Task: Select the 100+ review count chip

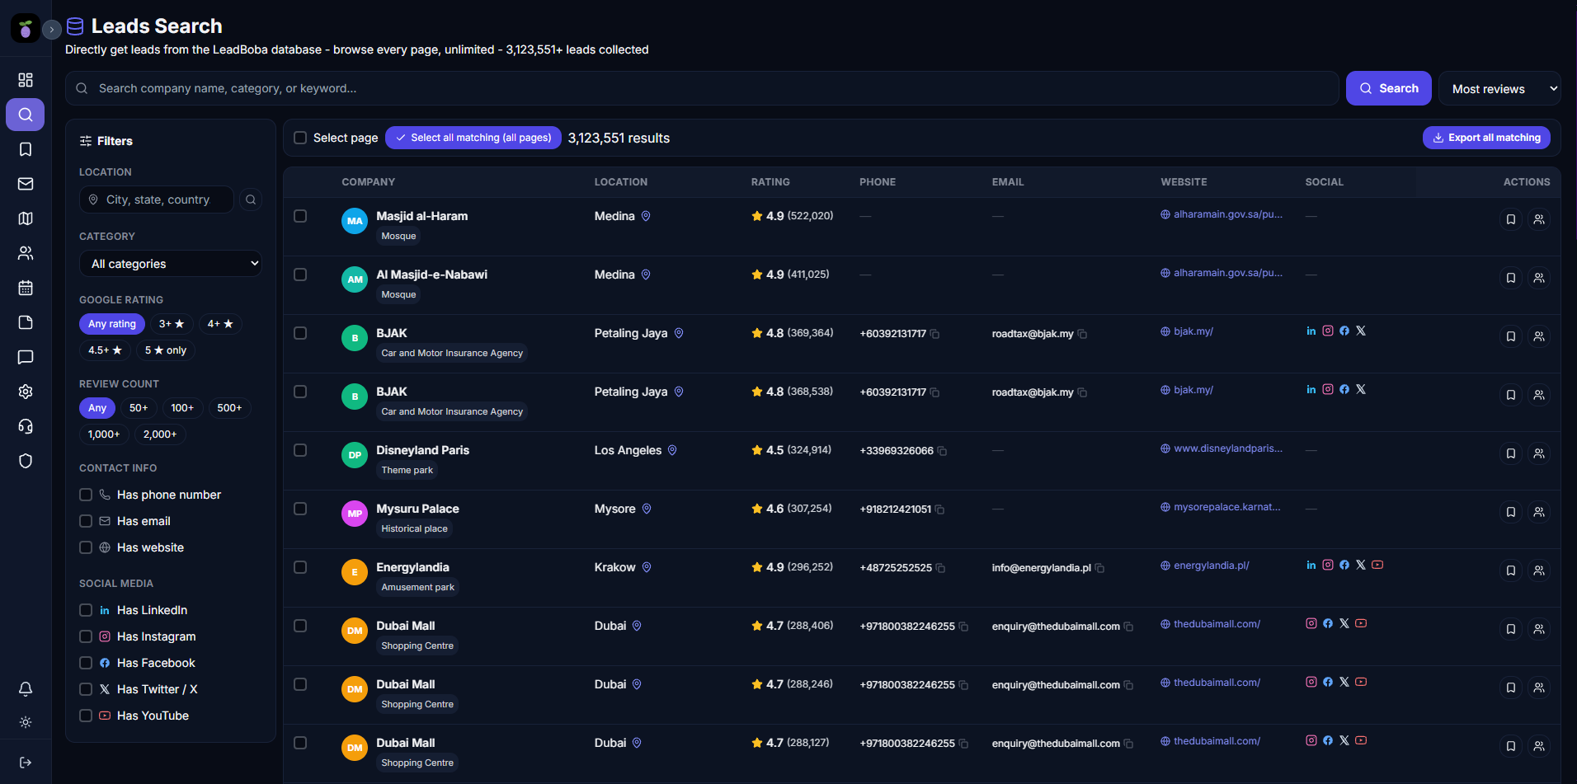Action: pos(182,408)
